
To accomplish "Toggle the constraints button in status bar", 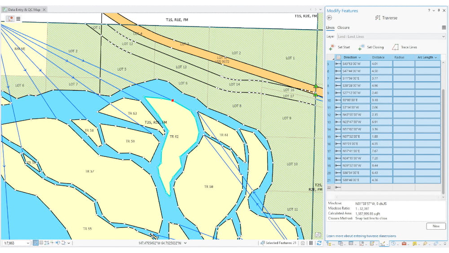I will click(x=47, y=243).
